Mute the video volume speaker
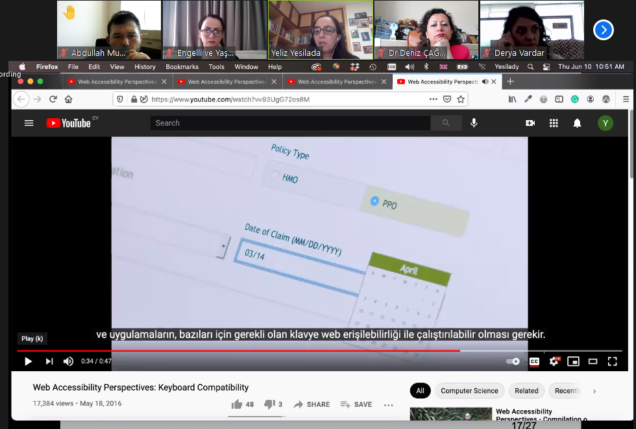This screenshot has height=429, width=636. coord(68,362)
